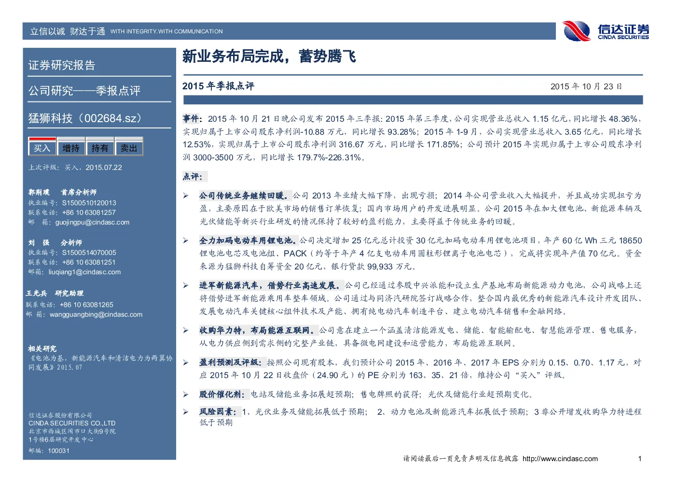Click analyst name 郭荆璞 首席分析师
The image size is (677, 479).
click(x=62, y=192)
